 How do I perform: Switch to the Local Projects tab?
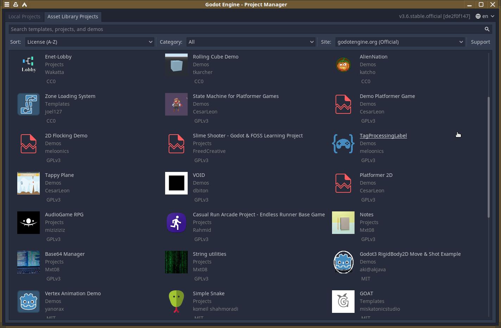(x=24, y=17)
